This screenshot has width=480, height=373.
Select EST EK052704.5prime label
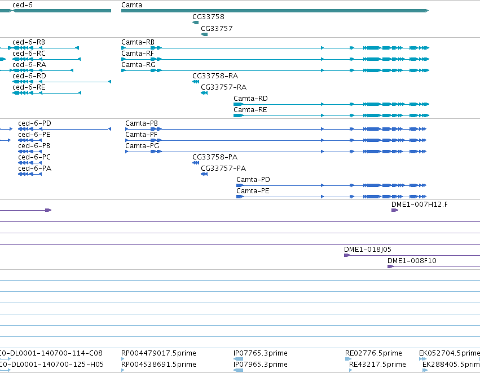[450, 353]
